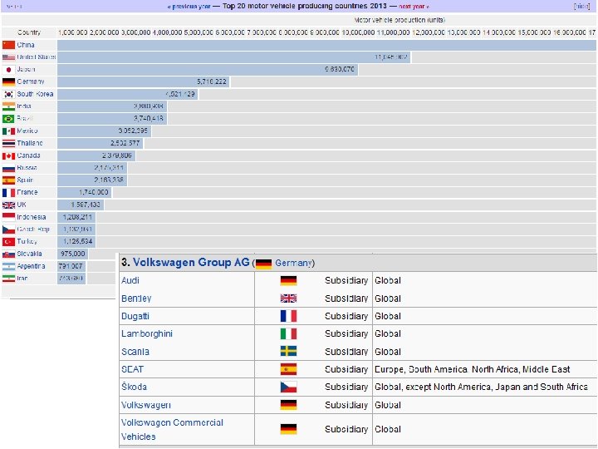Click the Iran flag icon
Viewport: 598px width, 449px height.
(8, 279)
